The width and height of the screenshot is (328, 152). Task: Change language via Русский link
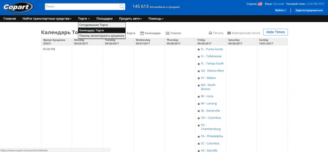pos(278,4)
